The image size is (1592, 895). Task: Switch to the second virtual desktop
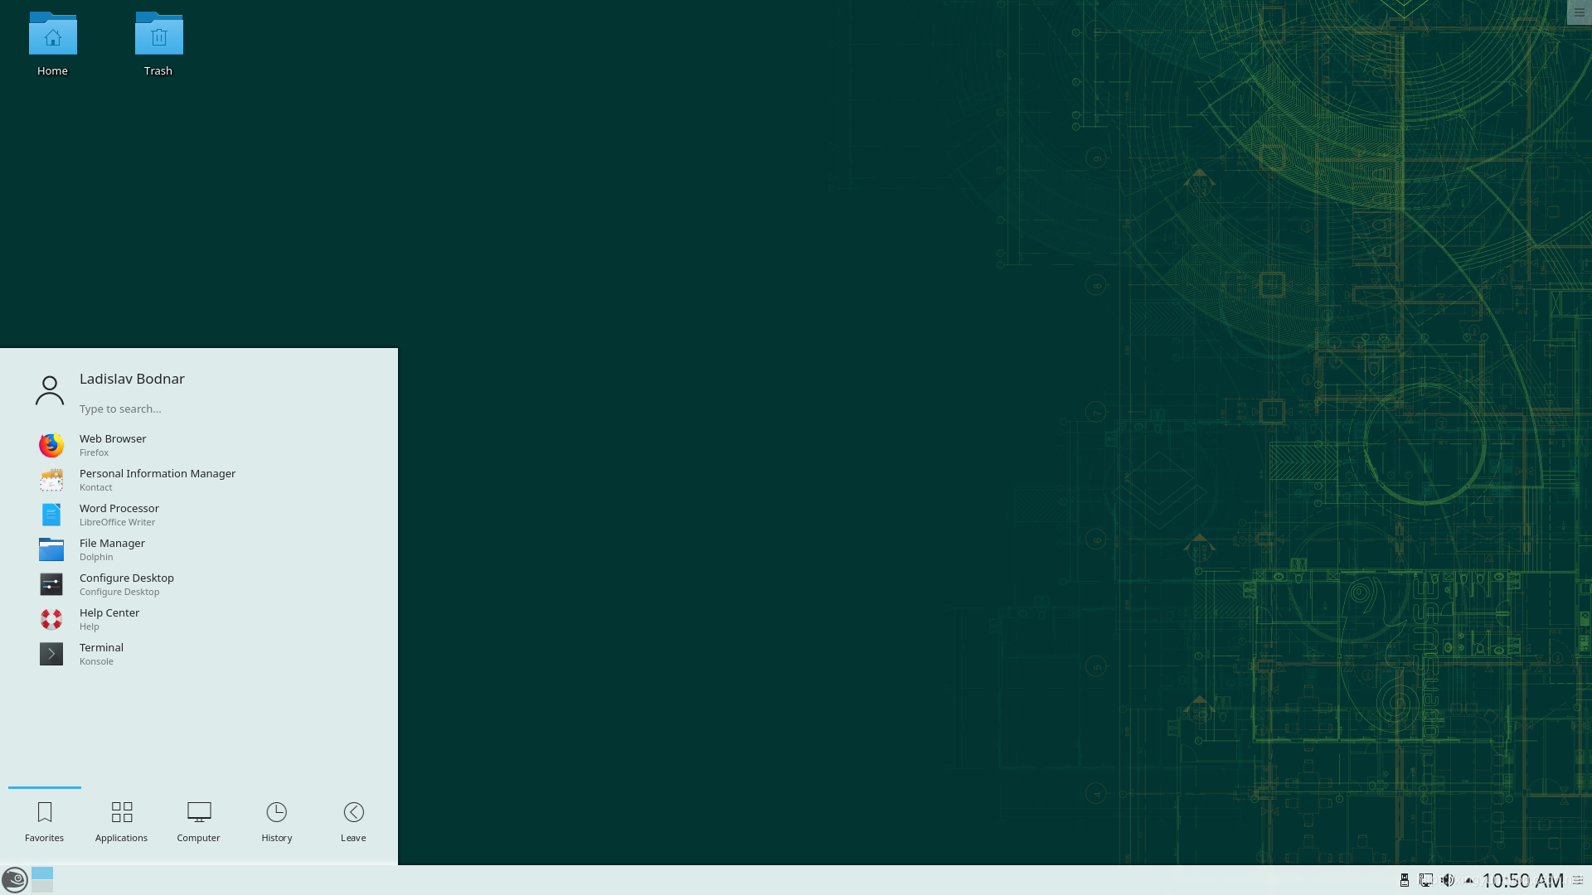pos(41,886)
